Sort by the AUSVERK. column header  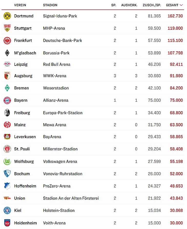tap(129, 5)
